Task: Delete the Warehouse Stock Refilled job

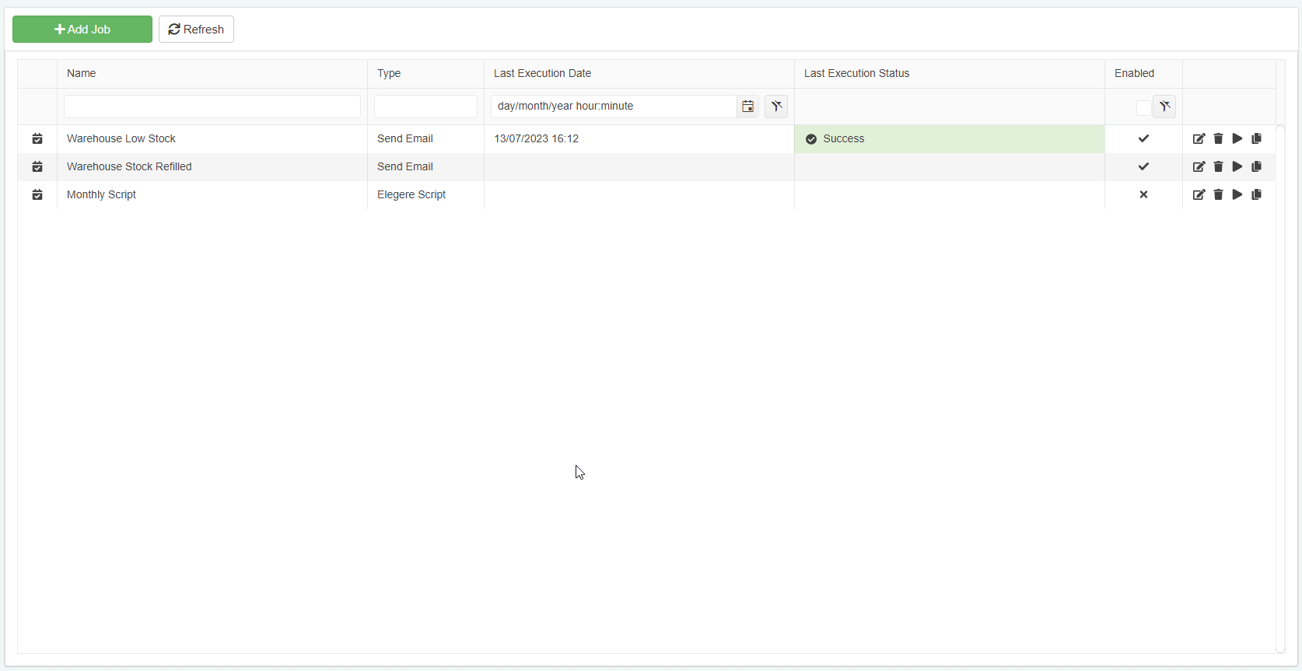Action: pyautogui.click(x=1218, y=167)
